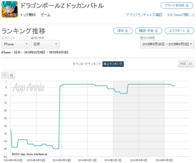The width and height of the screenshot is (196, 163).
Task: Switch chart granularity to 日
Action: click(x=190, y=64)
